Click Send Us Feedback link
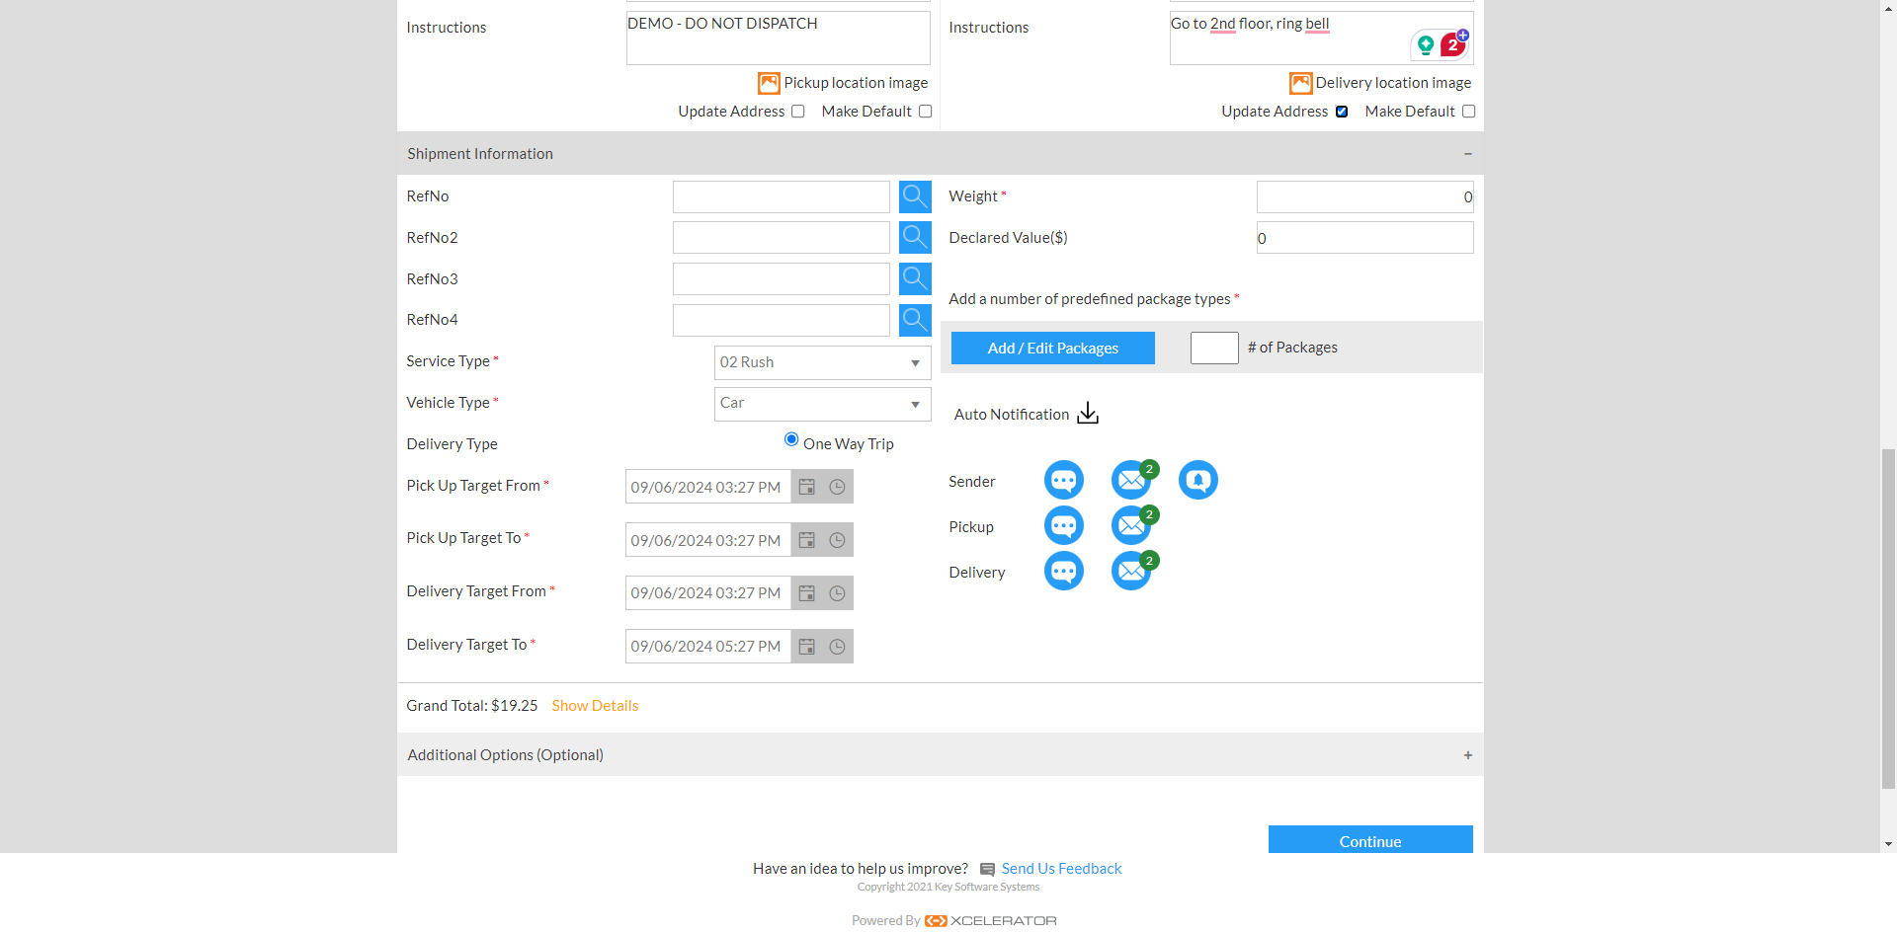The height and width of the screenshot is (933, 1897). coord(1061,869)
